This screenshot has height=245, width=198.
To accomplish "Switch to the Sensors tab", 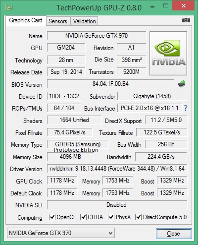I will pos(58,21).
